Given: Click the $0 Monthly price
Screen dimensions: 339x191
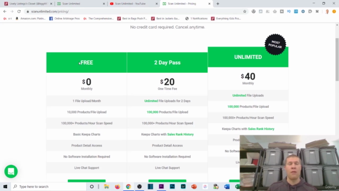Looking at the screenshot, I should [87, 84].
